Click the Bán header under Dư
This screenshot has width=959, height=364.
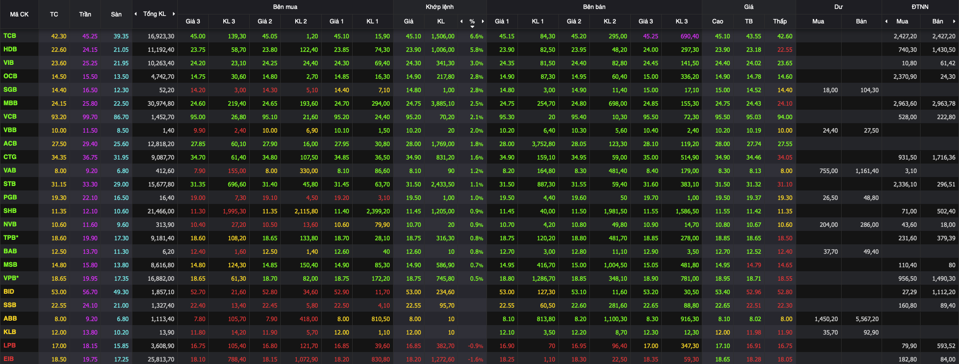click(862, 21)
